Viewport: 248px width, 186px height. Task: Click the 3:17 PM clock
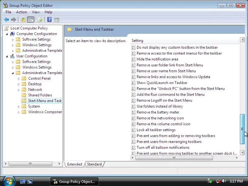(236, 181)
